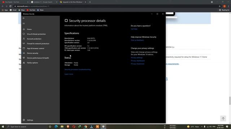The image size is (231, 129).
Task: Click the webpage vertical scrollbar thumb
Action: tap(230, 101)
